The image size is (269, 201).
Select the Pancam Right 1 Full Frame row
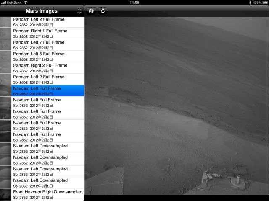click(42, 33)
